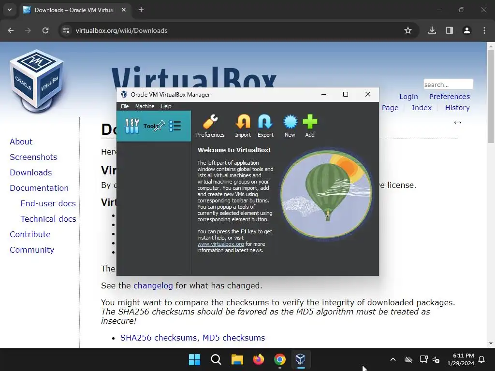Open the Community link
Screen dimensions: 495x371
pos(32,250)
